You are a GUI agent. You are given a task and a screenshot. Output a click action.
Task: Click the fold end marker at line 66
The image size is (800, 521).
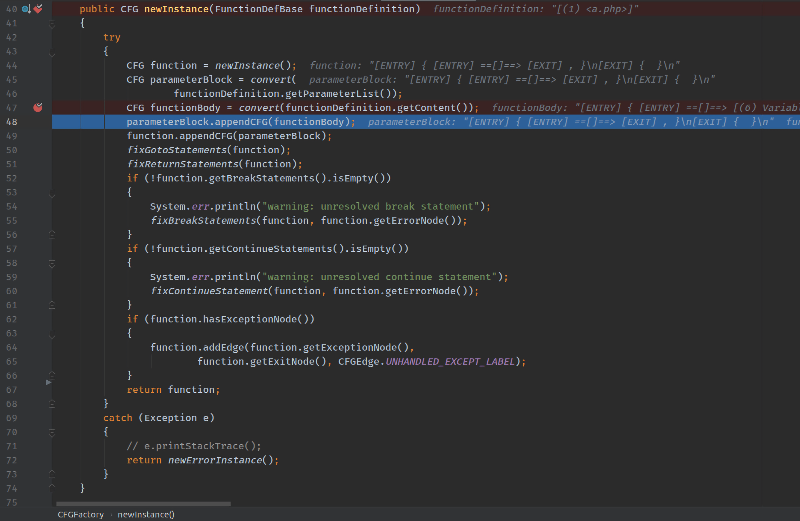tap(52, 376)
